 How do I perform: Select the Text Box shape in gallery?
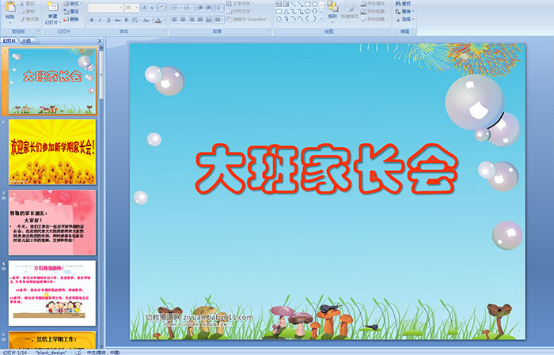point(279,4)
